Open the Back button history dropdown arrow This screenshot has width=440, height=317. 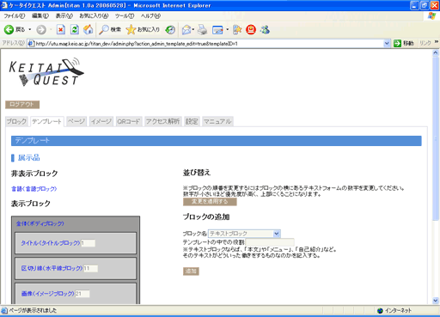coord(30,29)
